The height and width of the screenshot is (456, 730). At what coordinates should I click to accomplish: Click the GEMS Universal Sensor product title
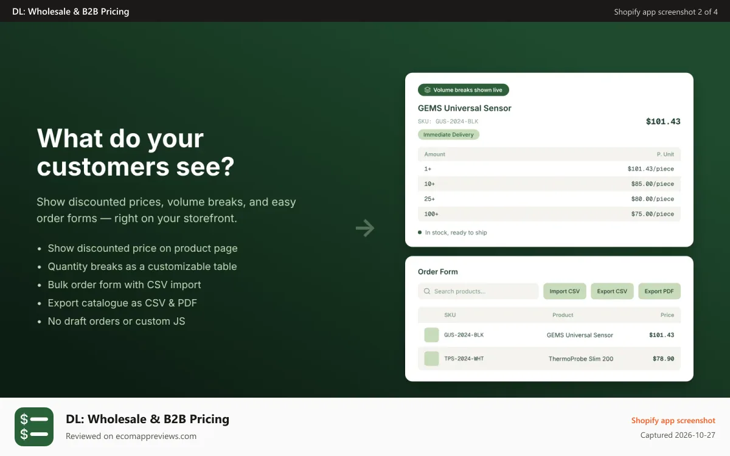click(465, 108)
